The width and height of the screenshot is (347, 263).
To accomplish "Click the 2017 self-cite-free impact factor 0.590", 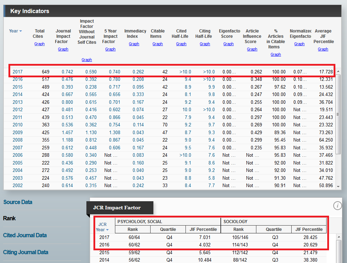I will 91,72.
